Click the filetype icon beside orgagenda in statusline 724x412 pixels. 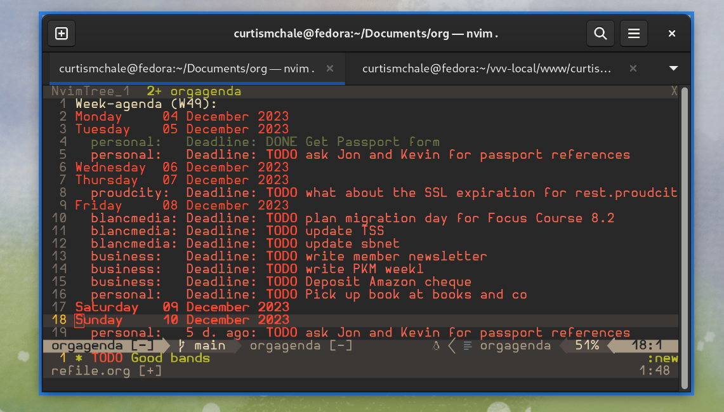pyautogui.click(x=468, y=346)
